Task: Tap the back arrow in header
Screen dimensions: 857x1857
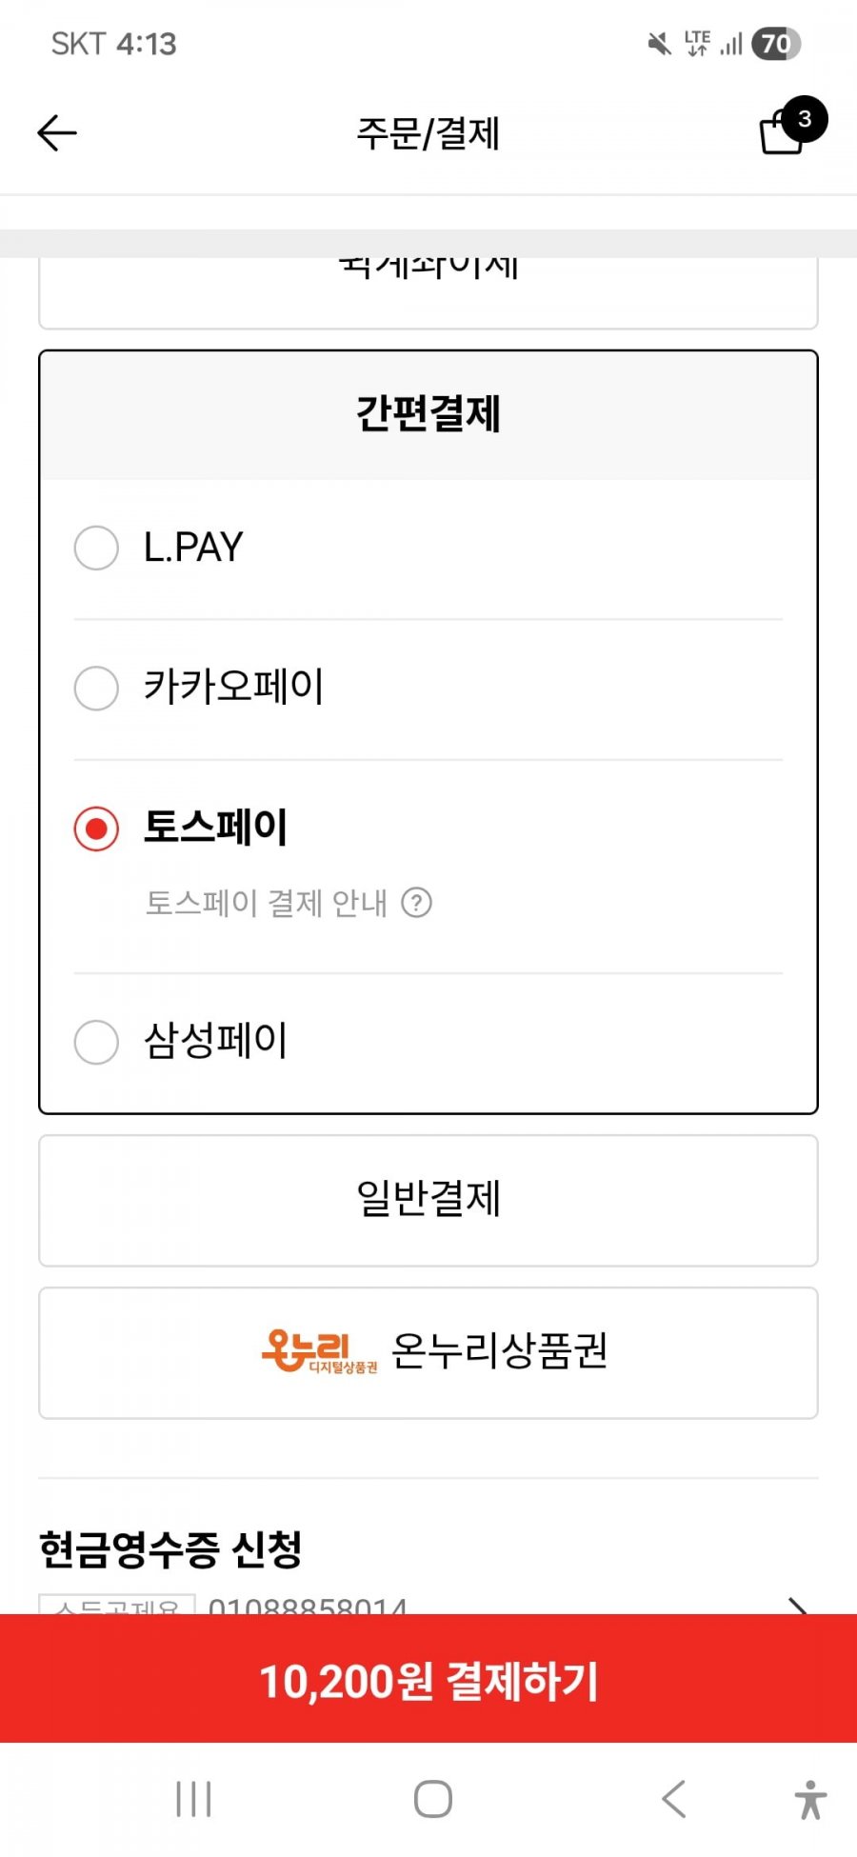Action: click(x=57, y=133)
